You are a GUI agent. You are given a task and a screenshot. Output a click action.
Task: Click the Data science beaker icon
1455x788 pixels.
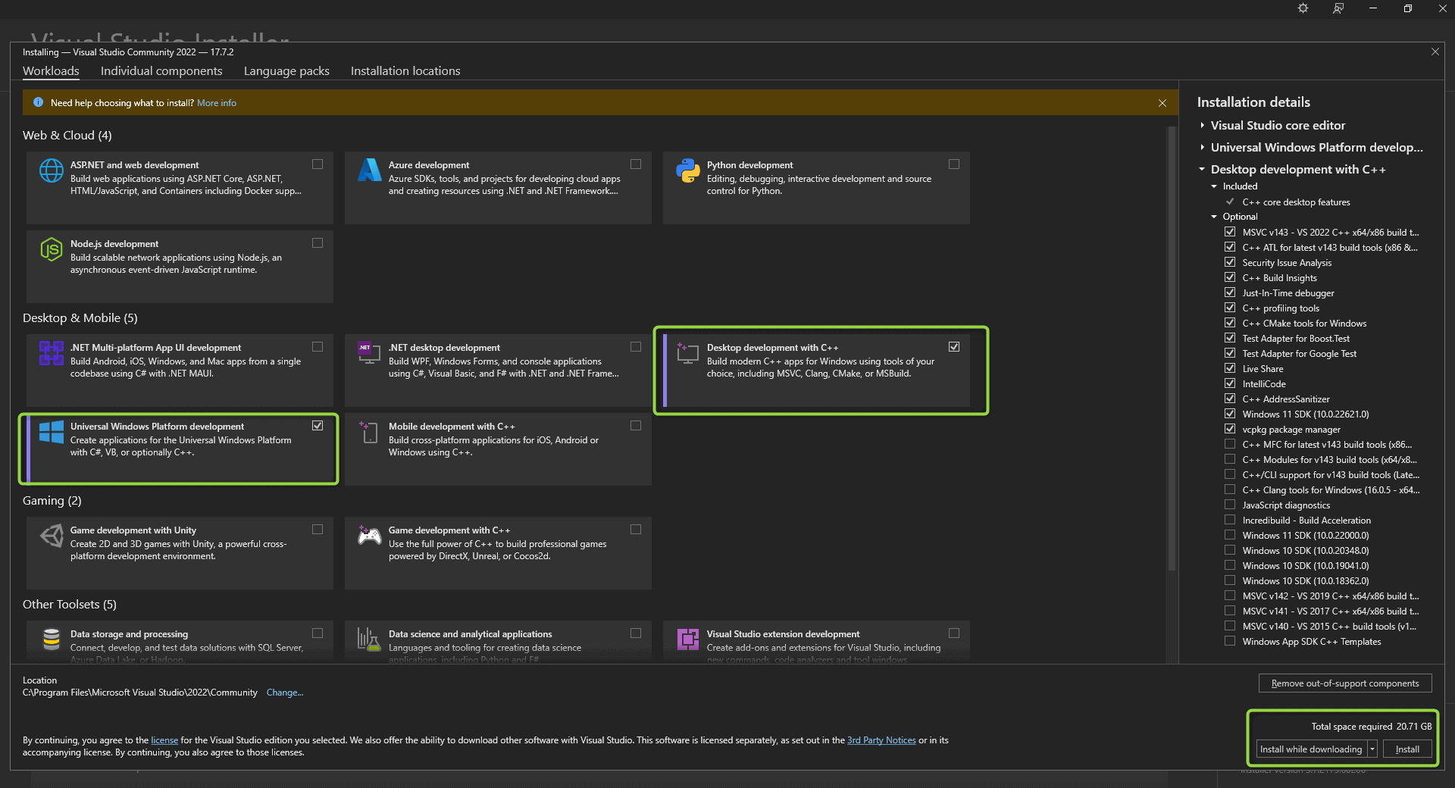pos(370,639)
